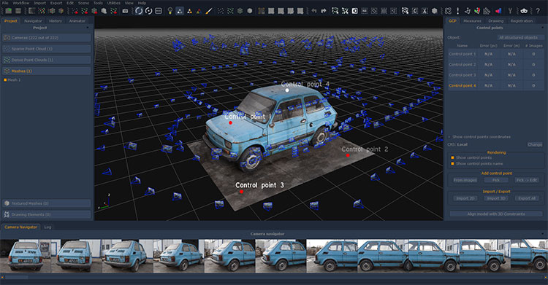Click the multicolor triangle render mode icon

pyautogui.click(x=199, y=11)
